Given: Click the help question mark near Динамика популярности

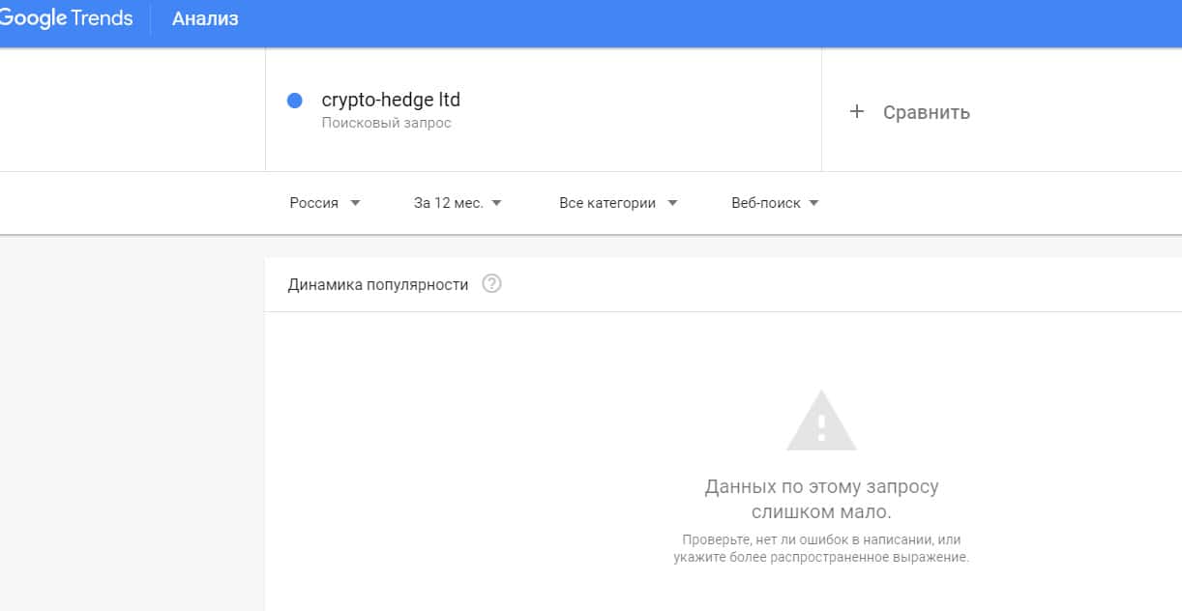Looking at the screenshot, I should (491, 284).
